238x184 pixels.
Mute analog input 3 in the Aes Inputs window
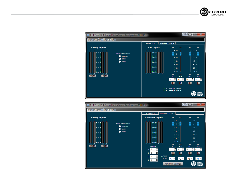click(103, 76)
